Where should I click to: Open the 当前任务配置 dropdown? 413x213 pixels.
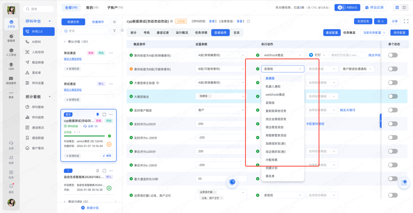374,33
